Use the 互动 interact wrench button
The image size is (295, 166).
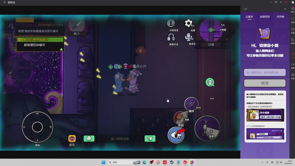pyautogui.click(x=207, y=128)
